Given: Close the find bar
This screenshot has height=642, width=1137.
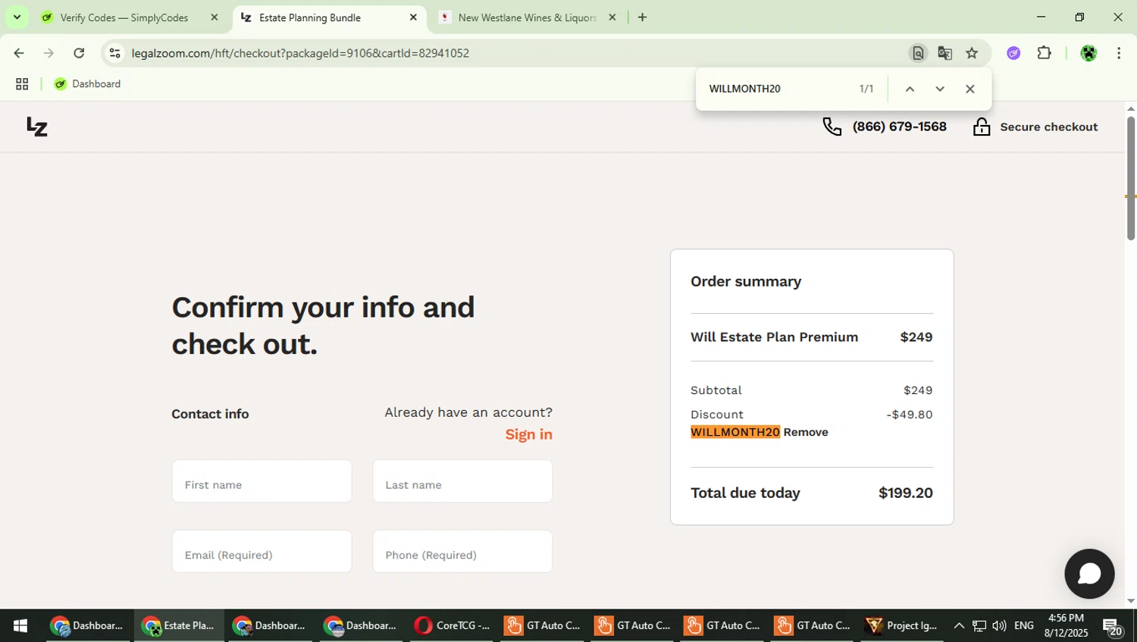Looking at the screenshot, I should click(969, 89).
